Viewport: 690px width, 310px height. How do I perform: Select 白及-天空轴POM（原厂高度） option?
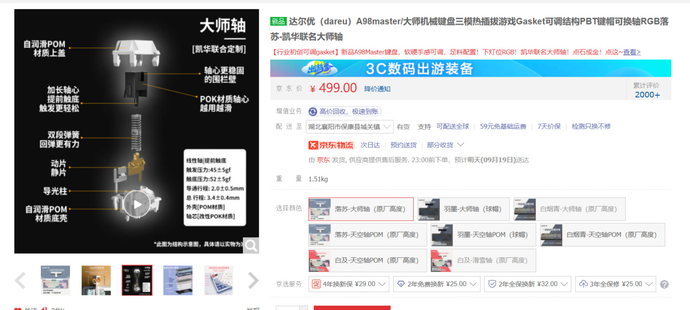click(367, 260)
